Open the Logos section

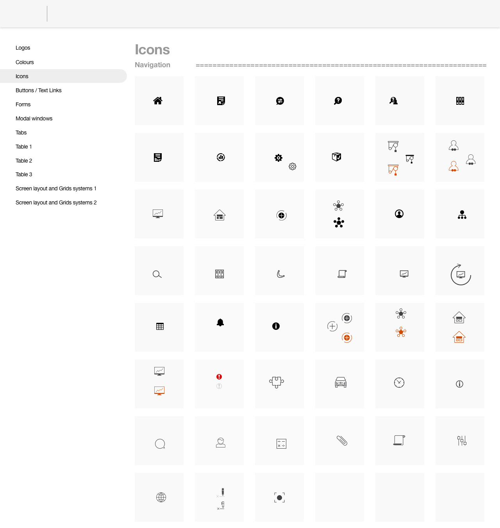tap(23, 48)
